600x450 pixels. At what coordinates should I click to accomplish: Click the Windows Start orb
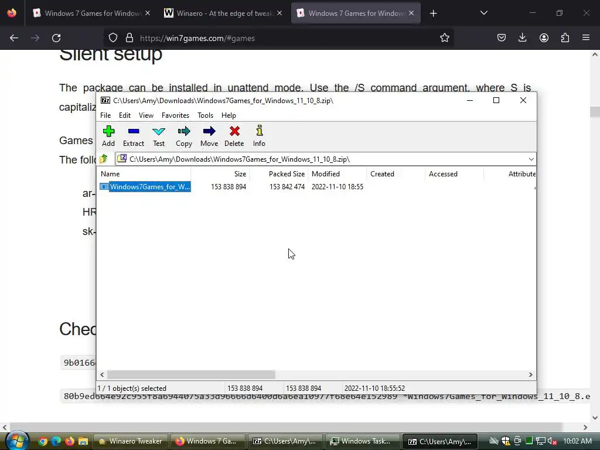(17, 441)
